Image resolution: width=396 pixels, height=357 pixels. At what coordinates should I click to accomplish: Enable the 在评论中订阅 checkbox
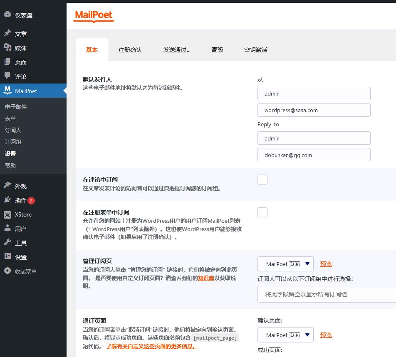pos(262,180)
